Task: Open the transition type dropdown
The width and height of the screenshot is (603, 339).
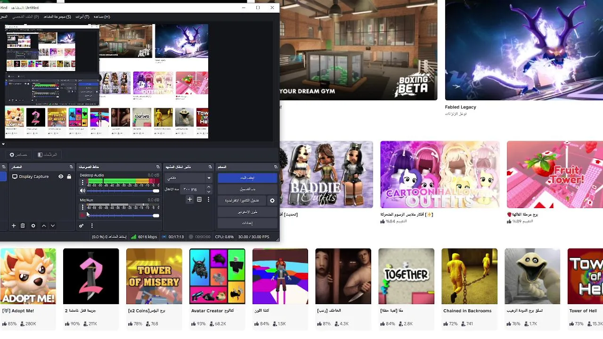Action: tap(188, 178)
